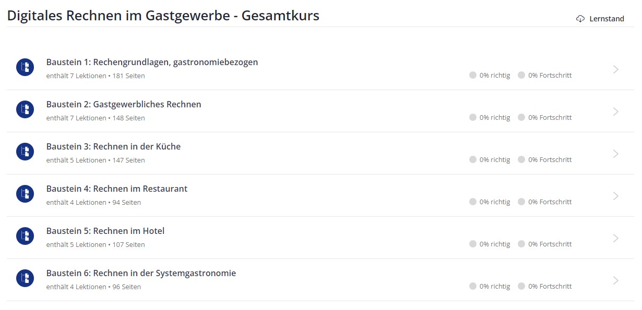The width and height of the screenshot is (642, 310).
Task: Open the Lernstand link
Action: pyautogui.click(x=607, y=19)
